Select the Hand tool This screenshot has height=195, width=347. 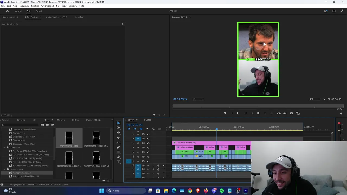coord(118,157)
